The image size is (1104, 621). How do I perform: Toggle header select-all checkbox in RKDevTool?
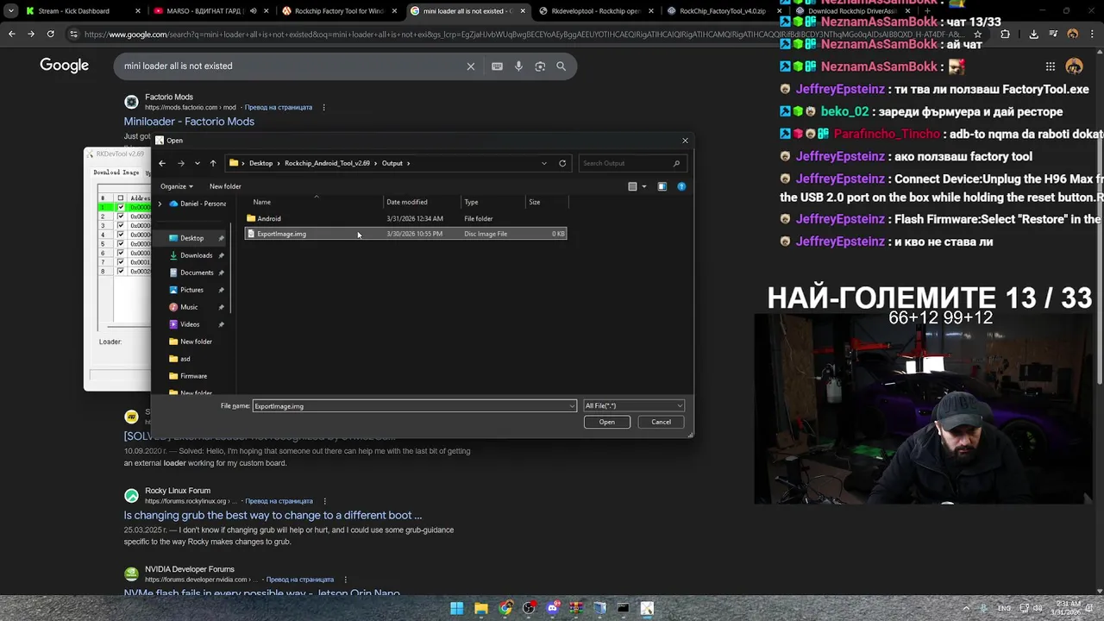121,198
